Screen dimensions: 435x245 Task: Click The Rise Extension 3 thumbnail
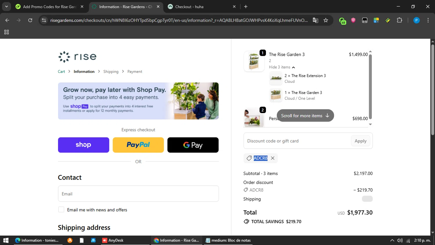tap(276, 78)
